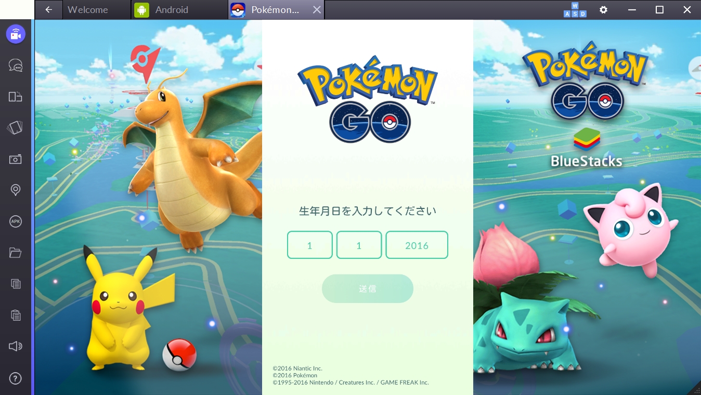Image resolution: width=701 pixels, height=395 pixels.
Task: Click the 送信 submit button
Action: coord(368,288)
